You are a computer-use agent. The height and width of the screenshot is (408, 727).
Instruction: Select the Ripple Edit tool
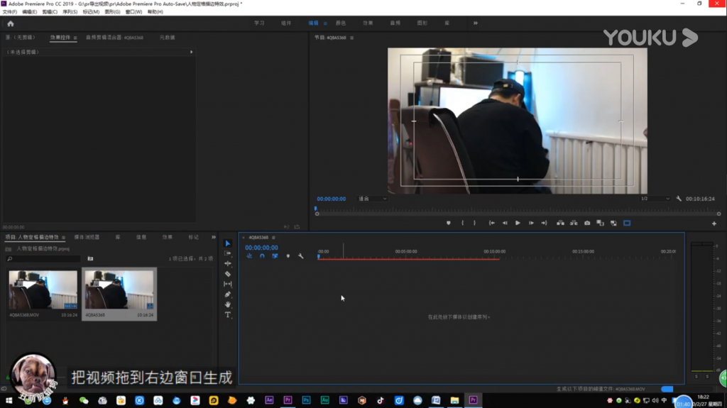(228, 263)
